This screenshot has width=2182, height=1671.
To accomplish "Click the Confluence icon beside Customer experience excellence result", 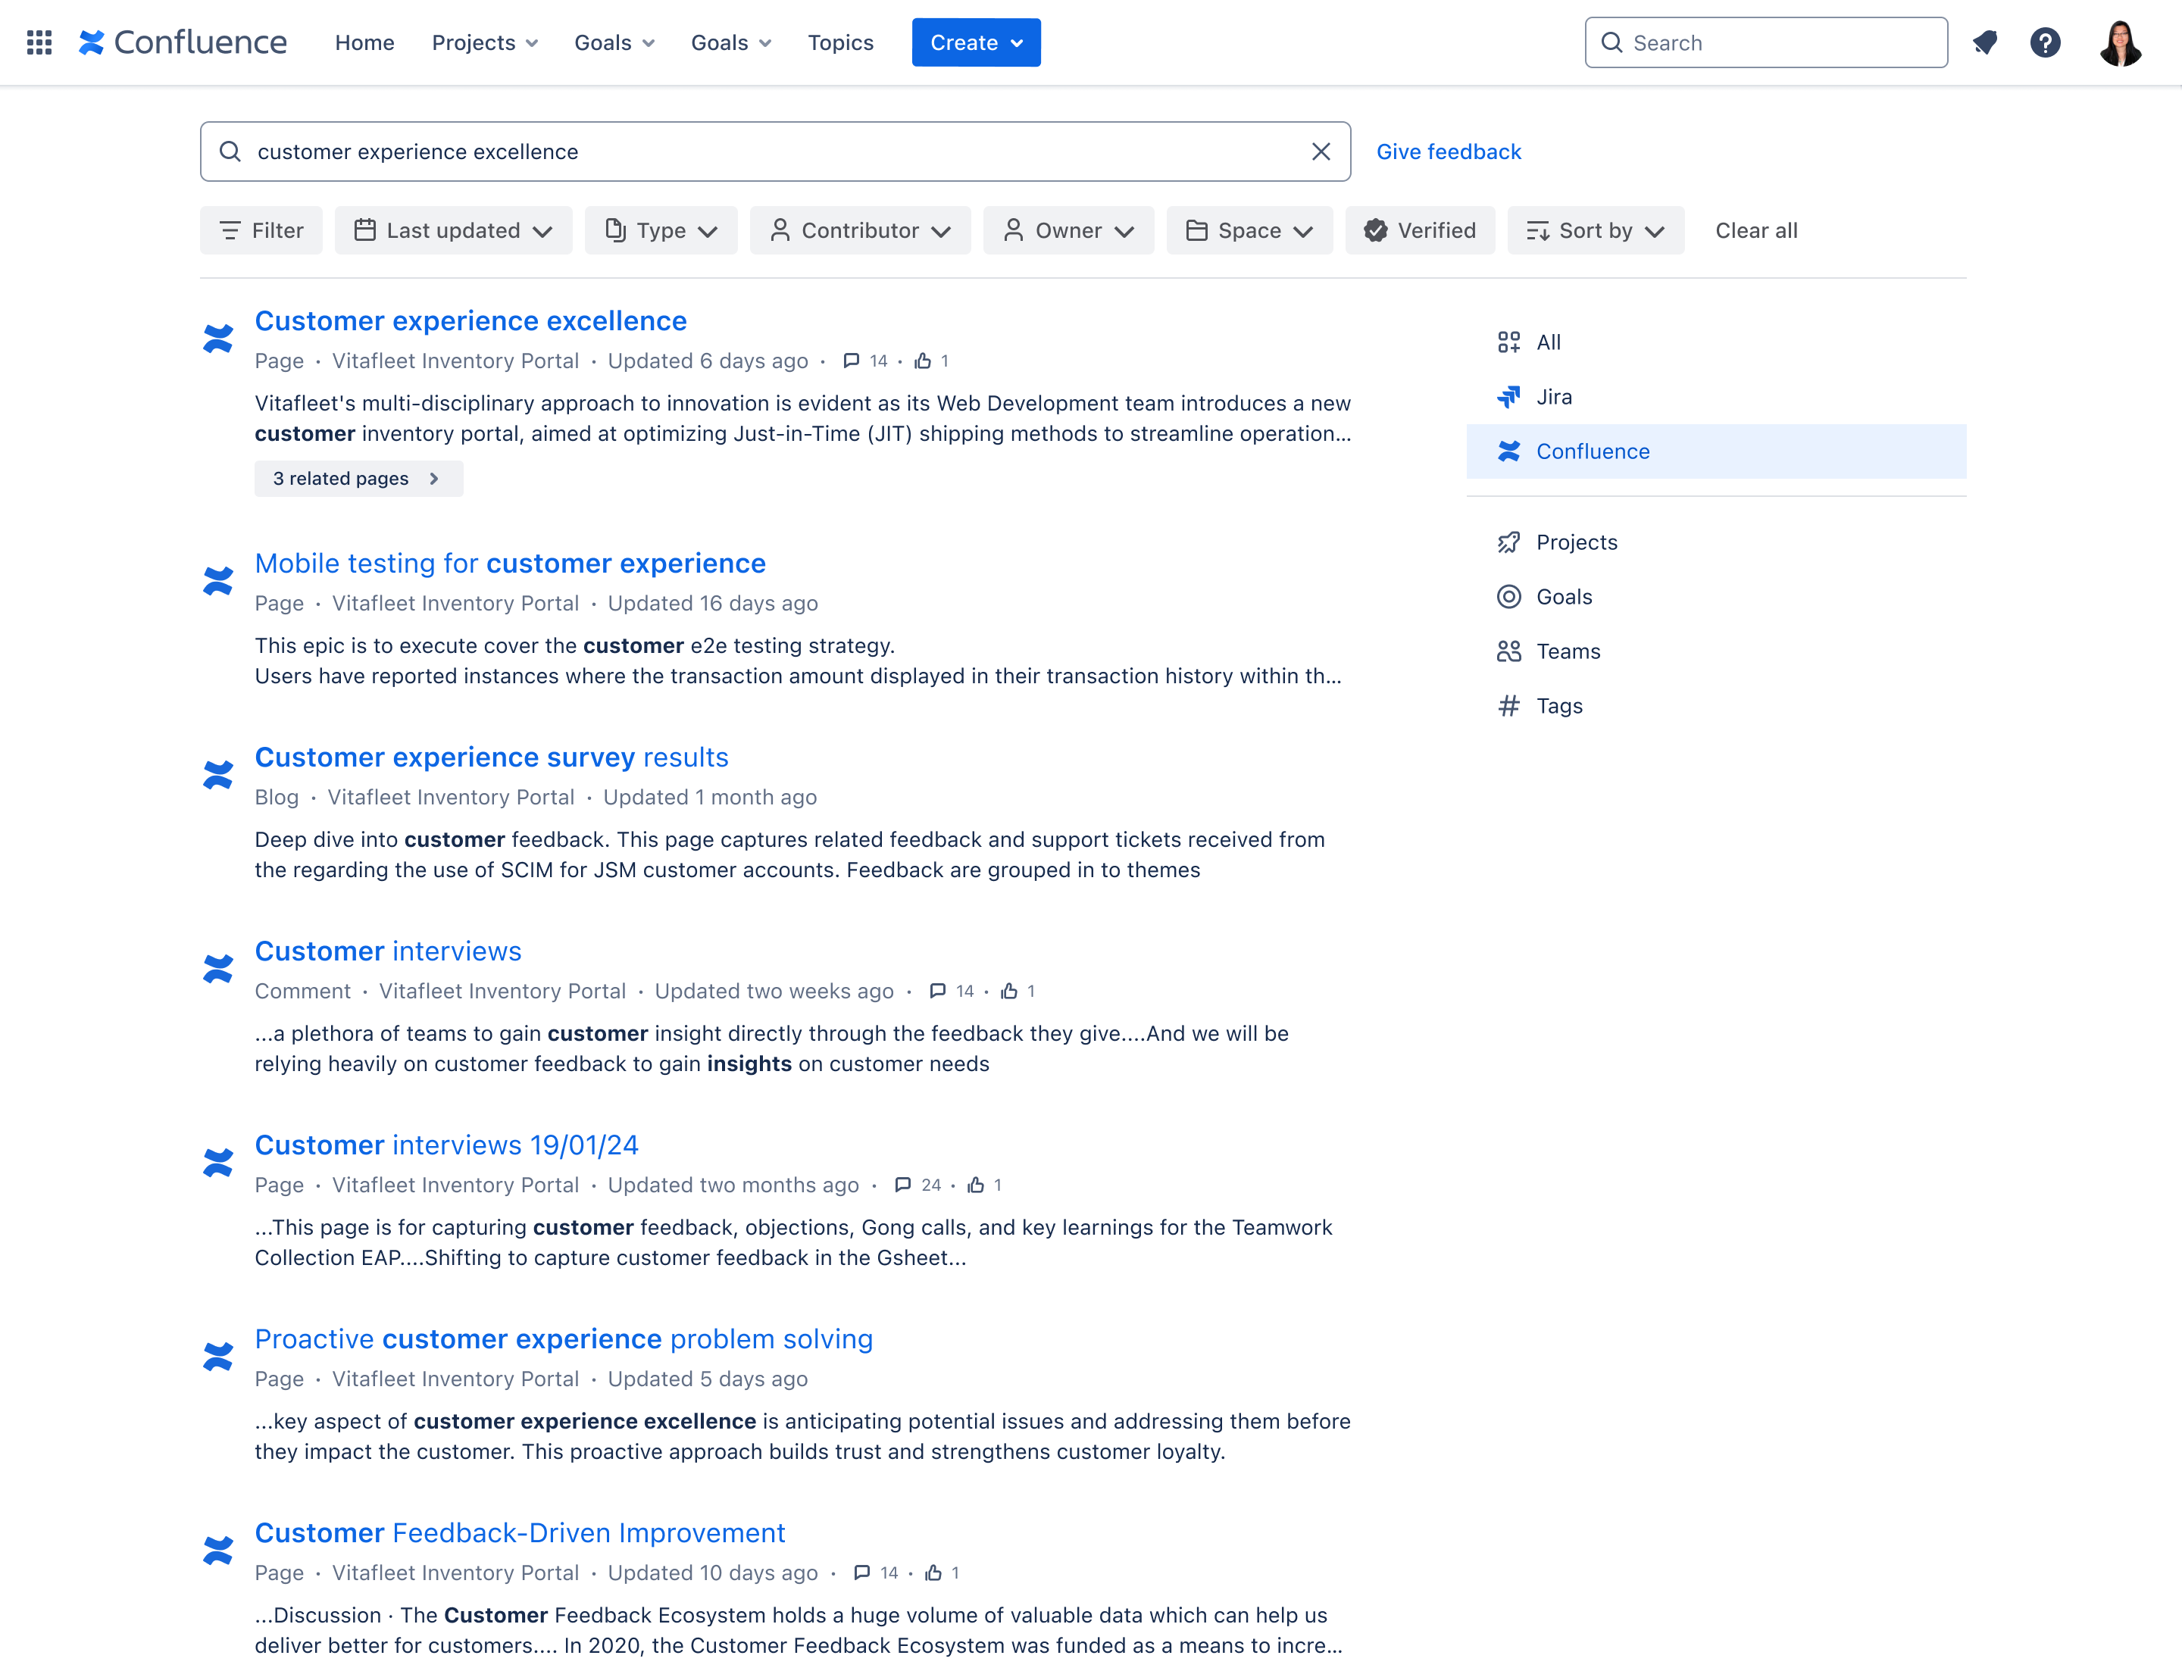I will tap(218, 338).
